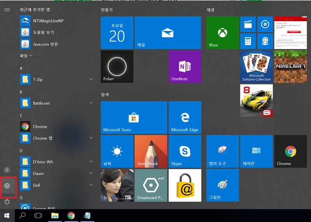Open File Explorer on taskbar
Screen dimensions: 311x222
(55, 215)
